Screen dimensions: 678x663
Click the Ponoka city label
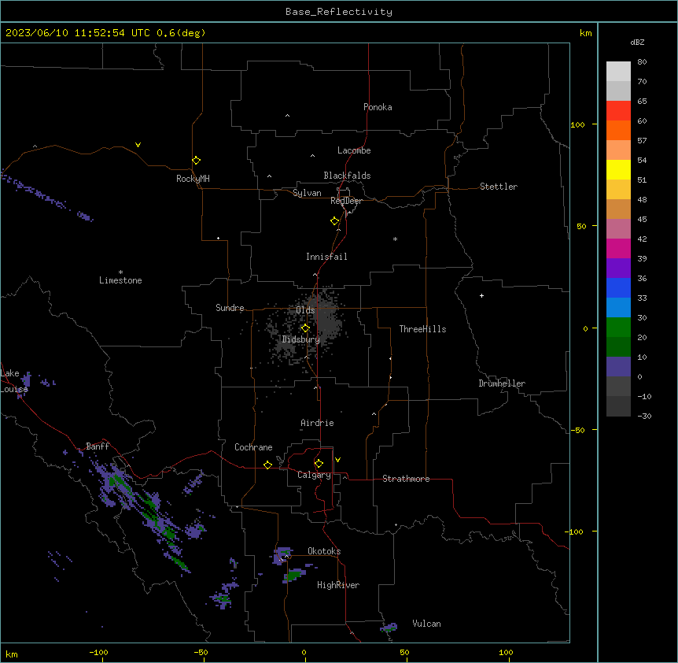click(378, 107)
